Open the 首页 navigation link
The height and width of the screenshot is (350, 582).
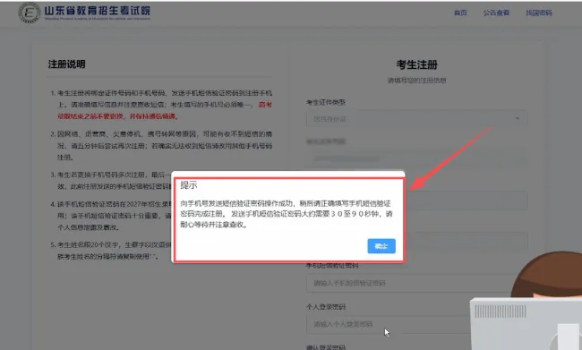(460, 13)
